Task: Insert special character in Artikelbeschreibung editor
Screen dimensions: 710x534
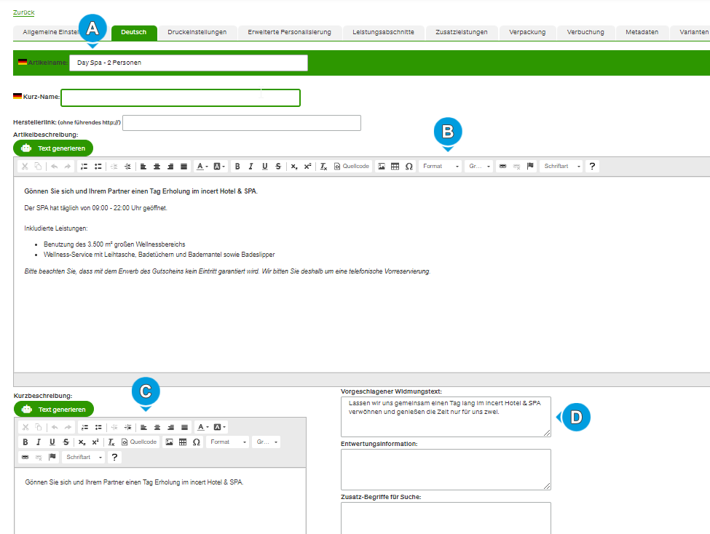Action: click(409, 167)
